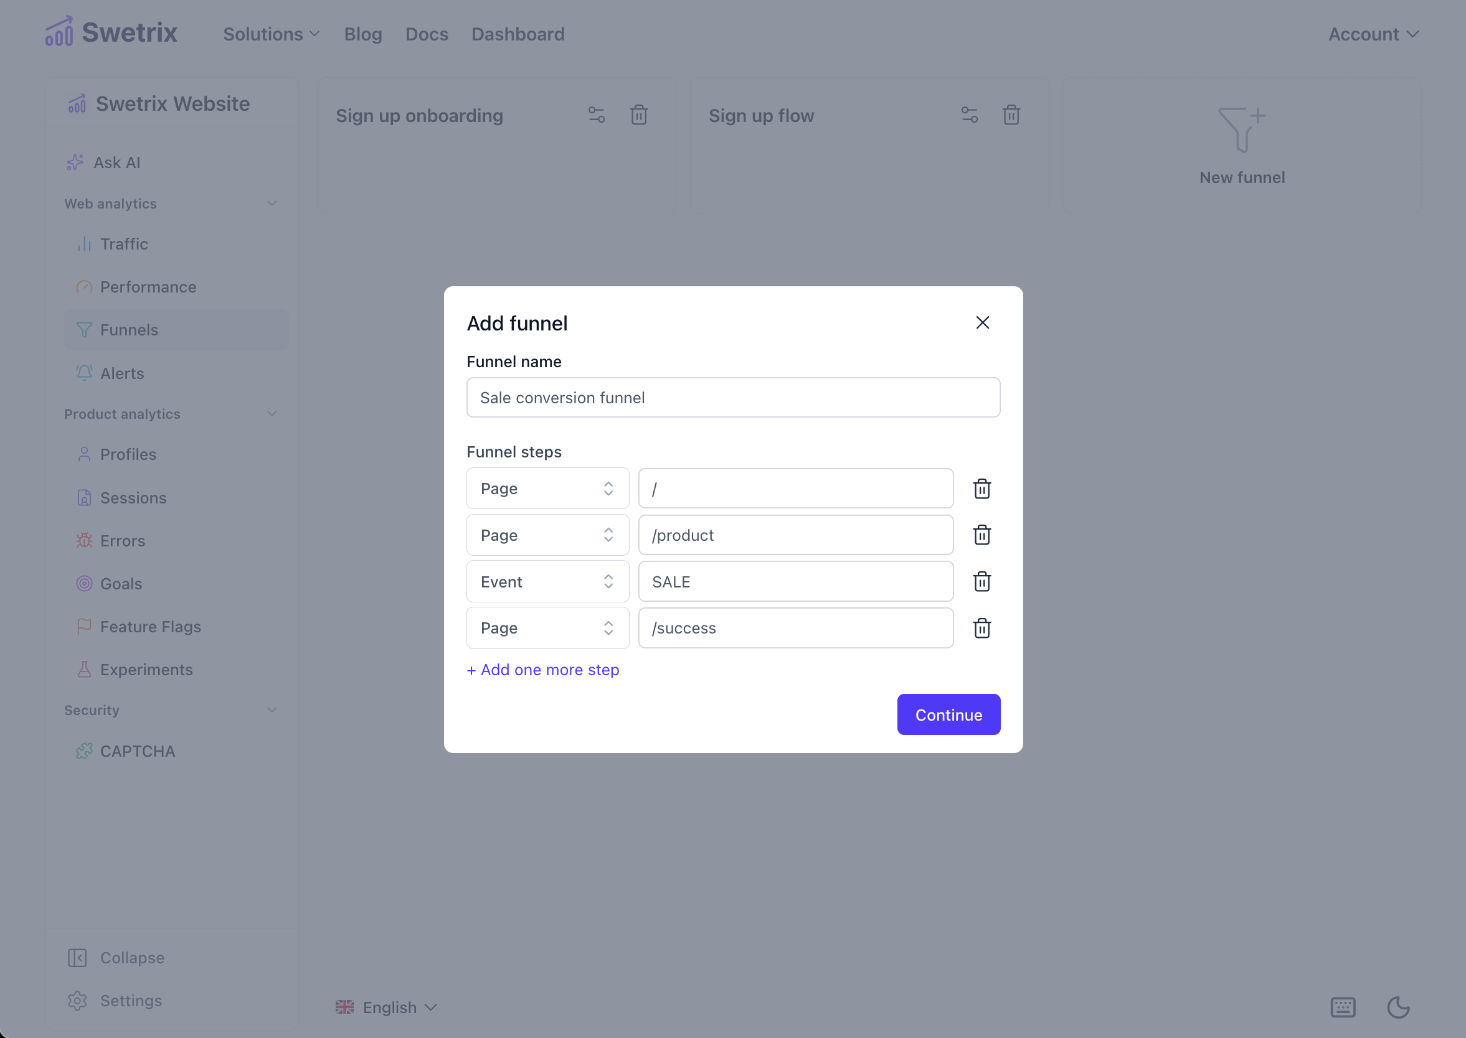1466x1038 pixels.
Task: Select the Feature Flags flag icon
Action: pyautogui.click(x=85, y=627)
